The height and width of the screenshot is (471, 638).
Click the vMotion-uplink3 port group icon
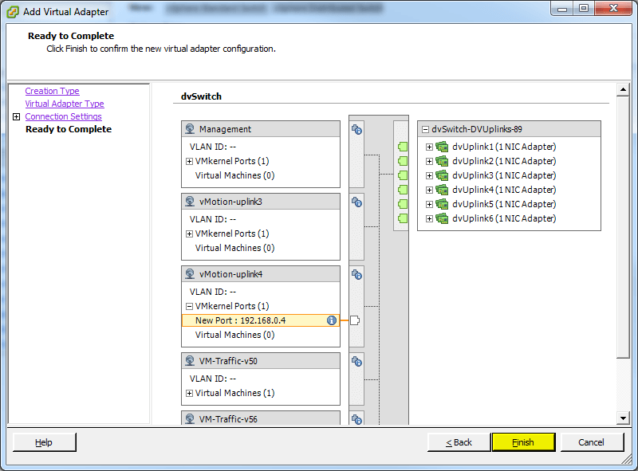190,202
